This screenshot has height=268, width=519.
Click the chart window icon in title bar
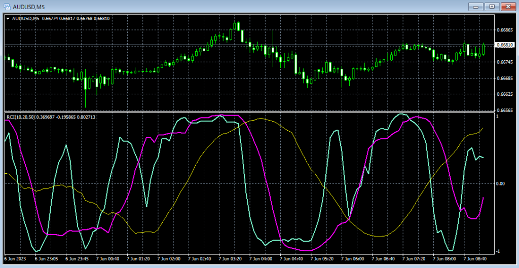(x=7, y=6)
